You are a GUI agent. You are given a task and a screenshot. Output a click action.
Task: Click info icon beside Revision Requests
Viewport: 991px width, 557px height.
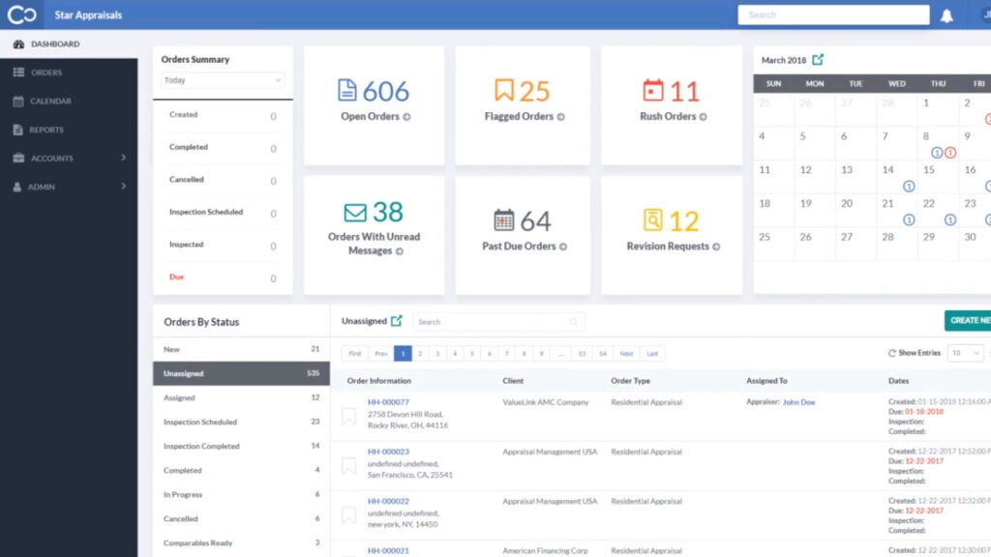coord(716,247)
